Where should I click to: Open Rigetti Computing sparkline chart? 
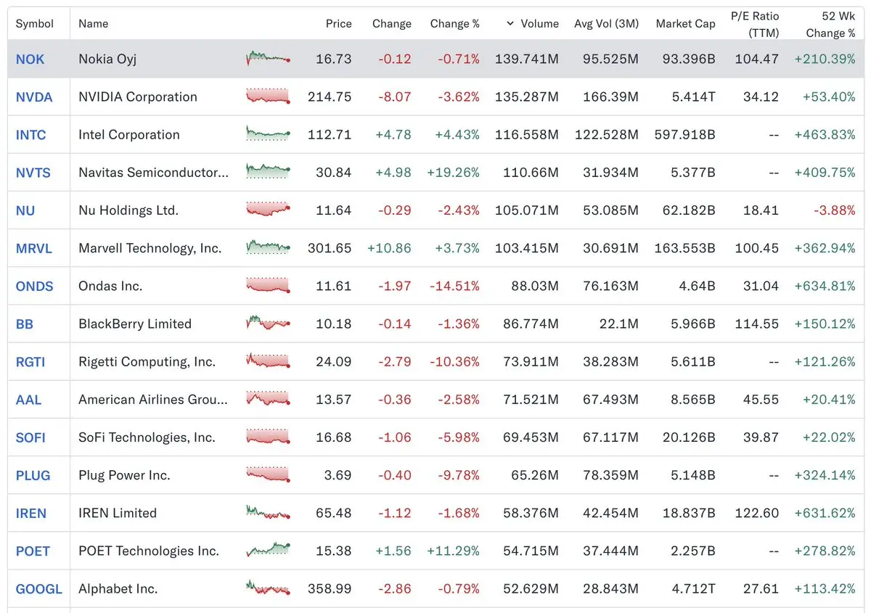[269, 361]
